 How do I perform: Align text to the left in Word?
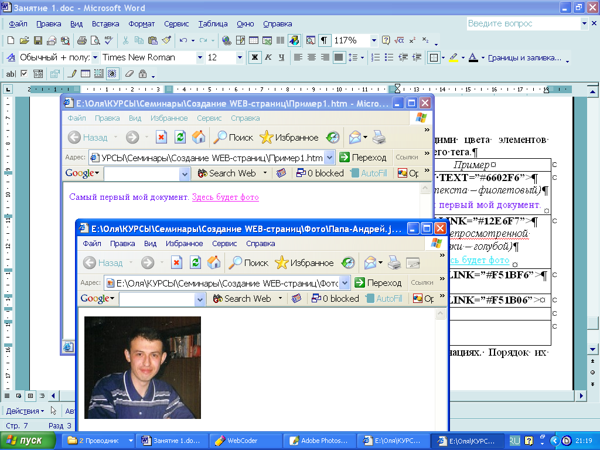298,57
